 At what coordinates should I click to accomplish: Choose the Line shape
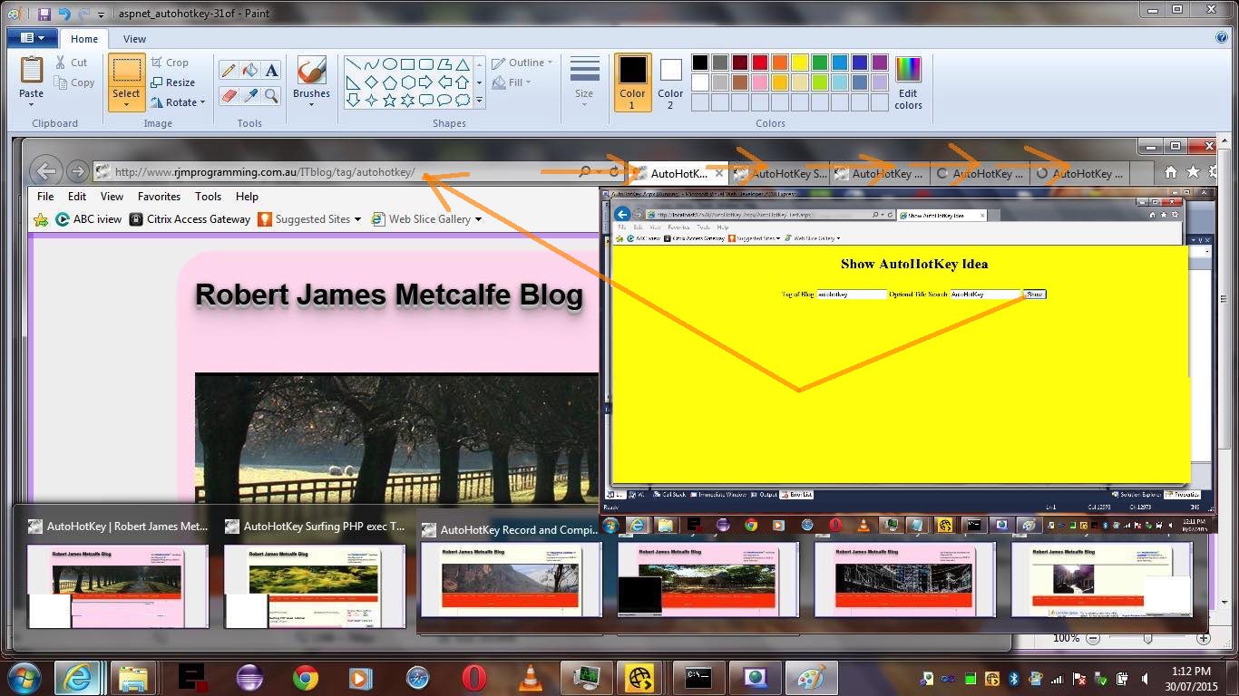(354, 64)
